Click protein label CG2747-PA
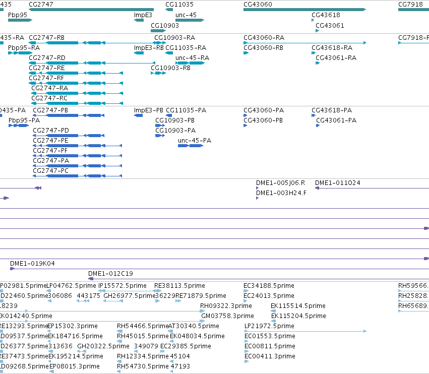This screenshot has width=429, height=374. [51, 161]
